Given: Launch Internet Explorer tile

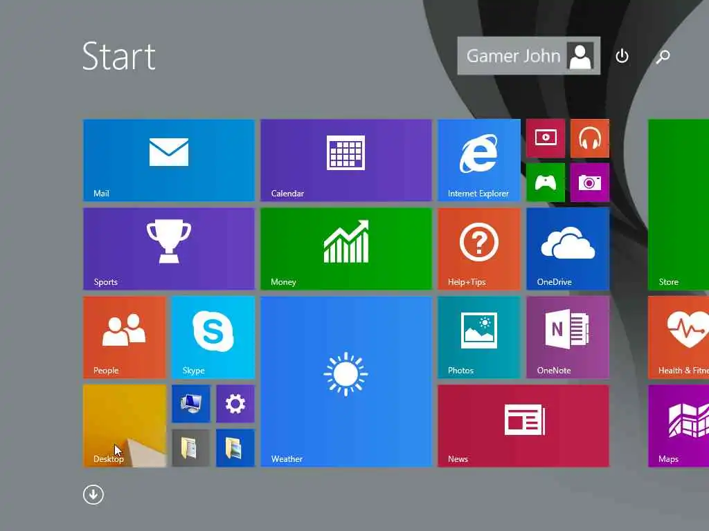Looking at the screenshot, I should pyautogui.click(x=479, y=160).
